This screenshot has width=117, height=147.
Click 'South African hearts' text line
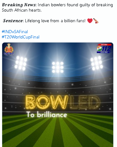pyautogui.click(x=22, y=10)
